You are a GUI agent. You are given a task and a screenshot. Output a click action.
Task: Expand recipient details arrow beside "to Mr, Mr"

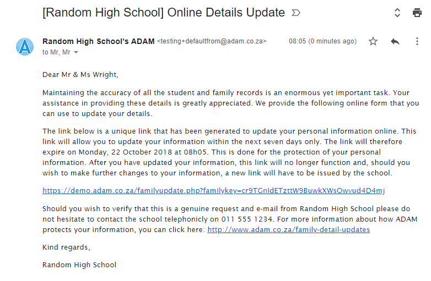76,53
